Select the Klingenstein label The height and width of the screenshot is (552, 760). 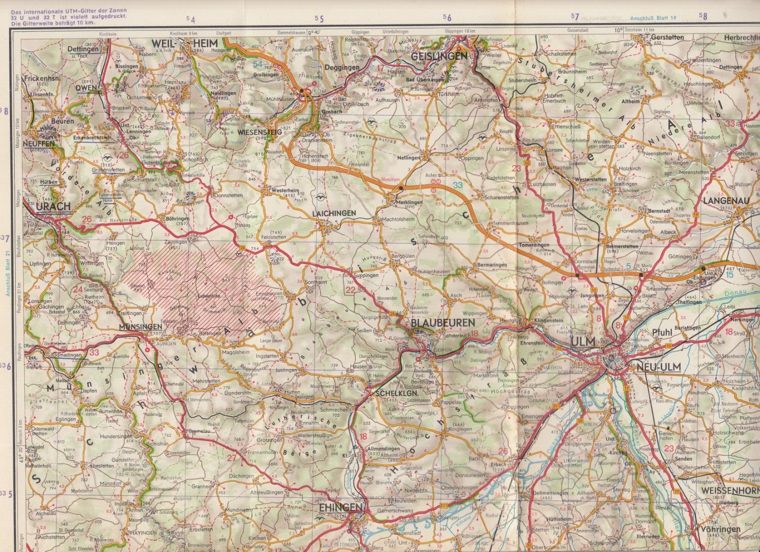(549, 321)
